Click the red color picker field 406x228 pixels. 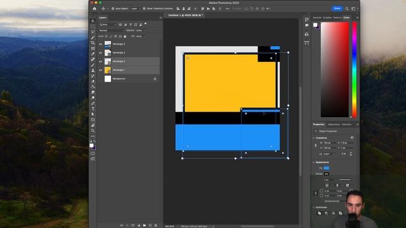pyautogui.click(x=335, y=70)
